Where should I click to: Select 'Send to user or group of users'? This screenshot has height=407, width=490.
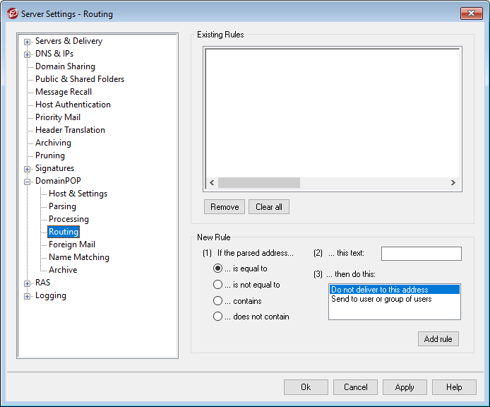(381, 299)
